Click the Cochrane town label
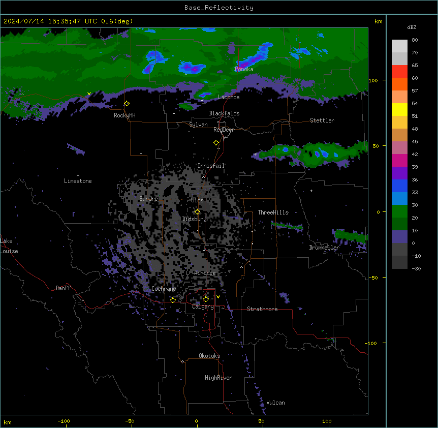 point(164,289)
